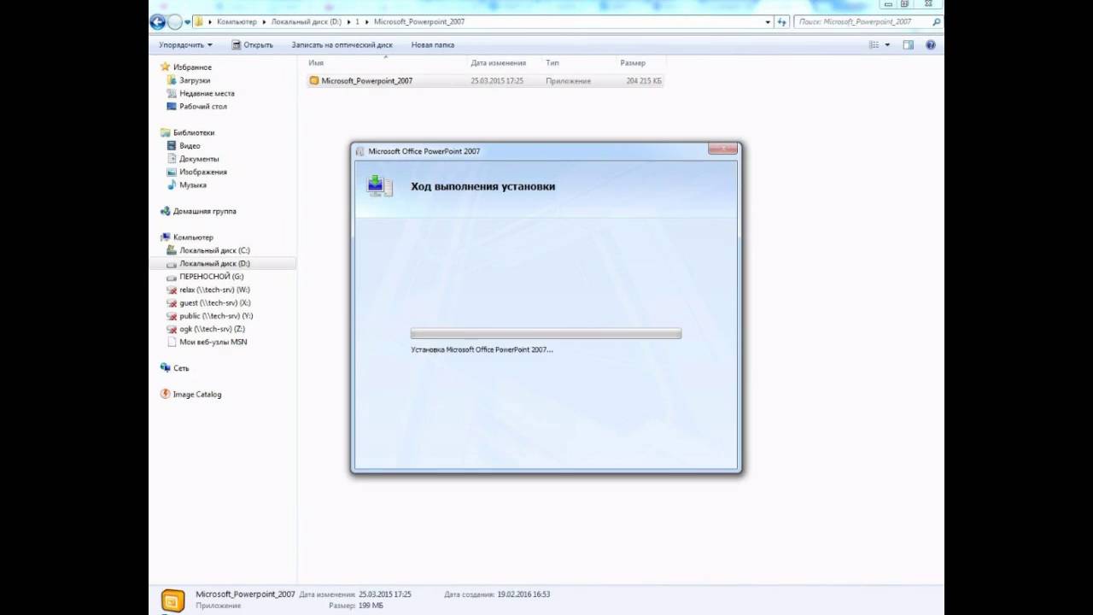
Task: Close the Microsoft Office PowerPoint 2007 setup dialog
Action: coord(722,149)
